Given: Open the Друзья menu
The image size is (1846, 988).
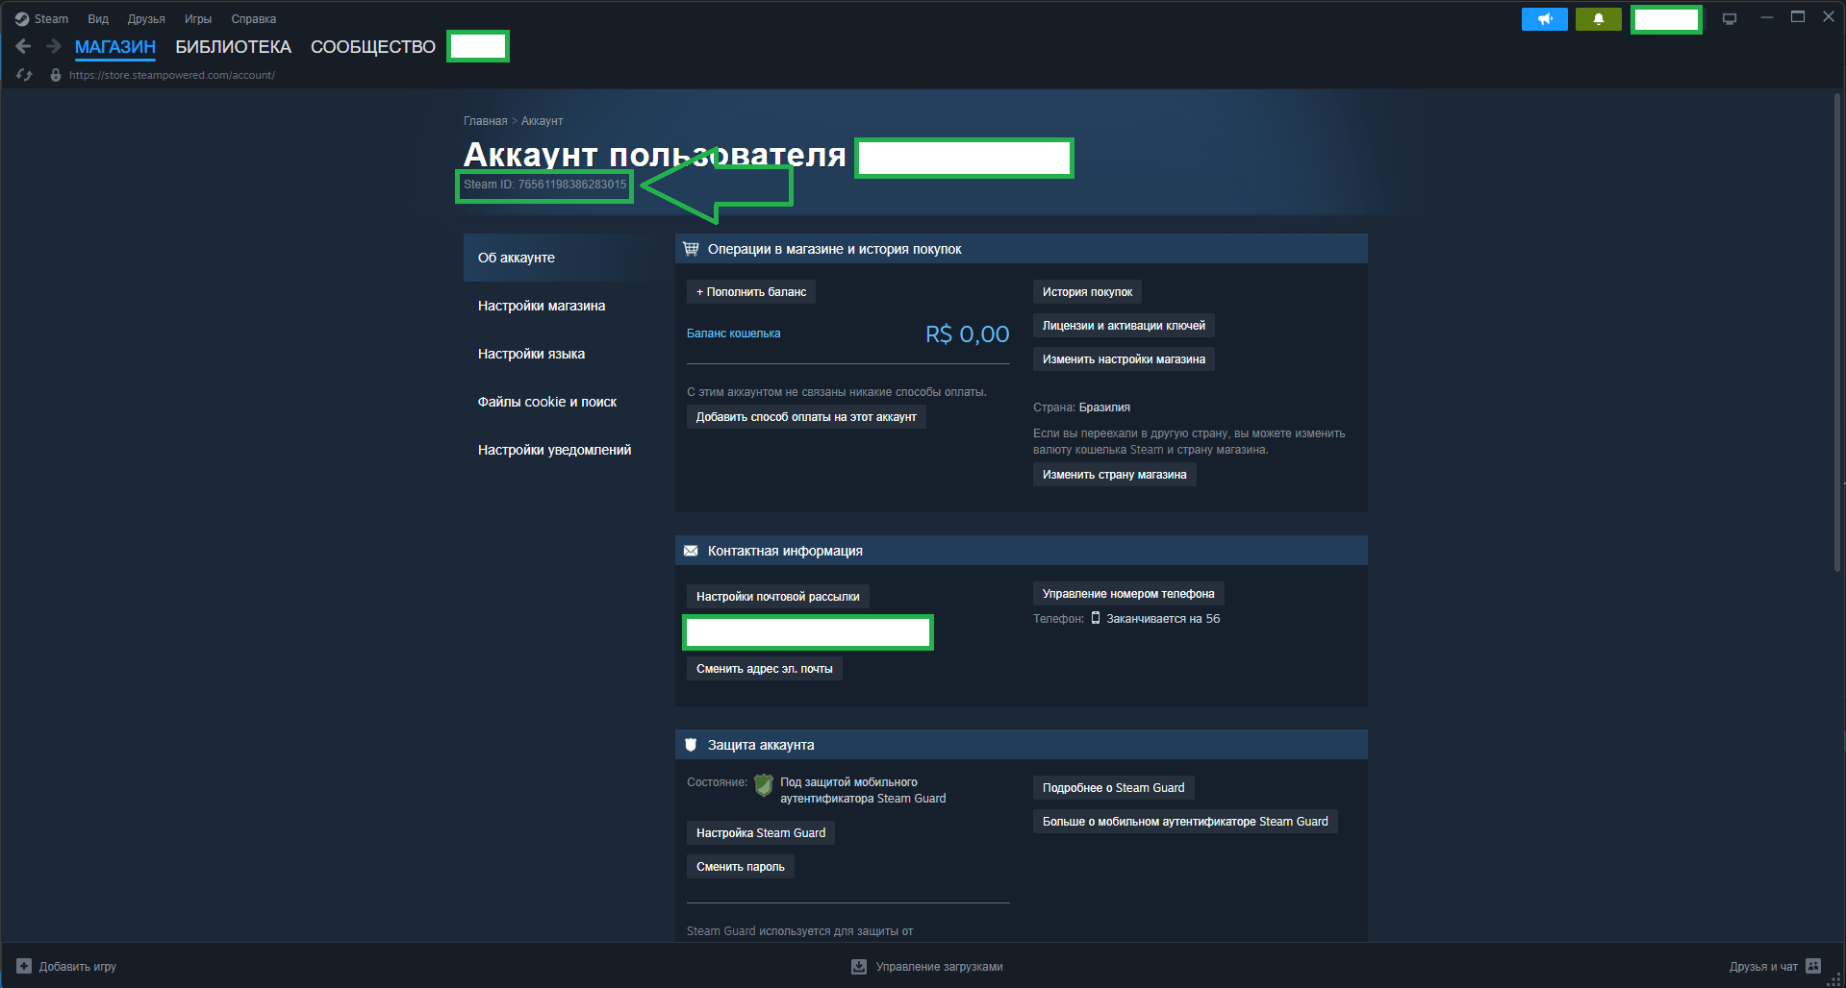Looking at the screenshot, I should click(x=146, y=19).
